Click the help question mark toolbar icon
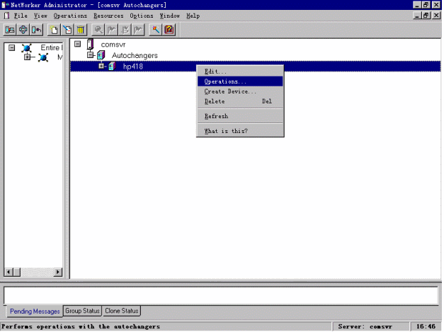Screen dimensions: 444x332 169,29
